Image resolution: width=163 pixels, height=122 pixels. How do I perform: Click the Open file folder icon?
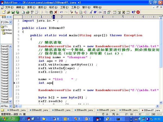coord(8,12)
